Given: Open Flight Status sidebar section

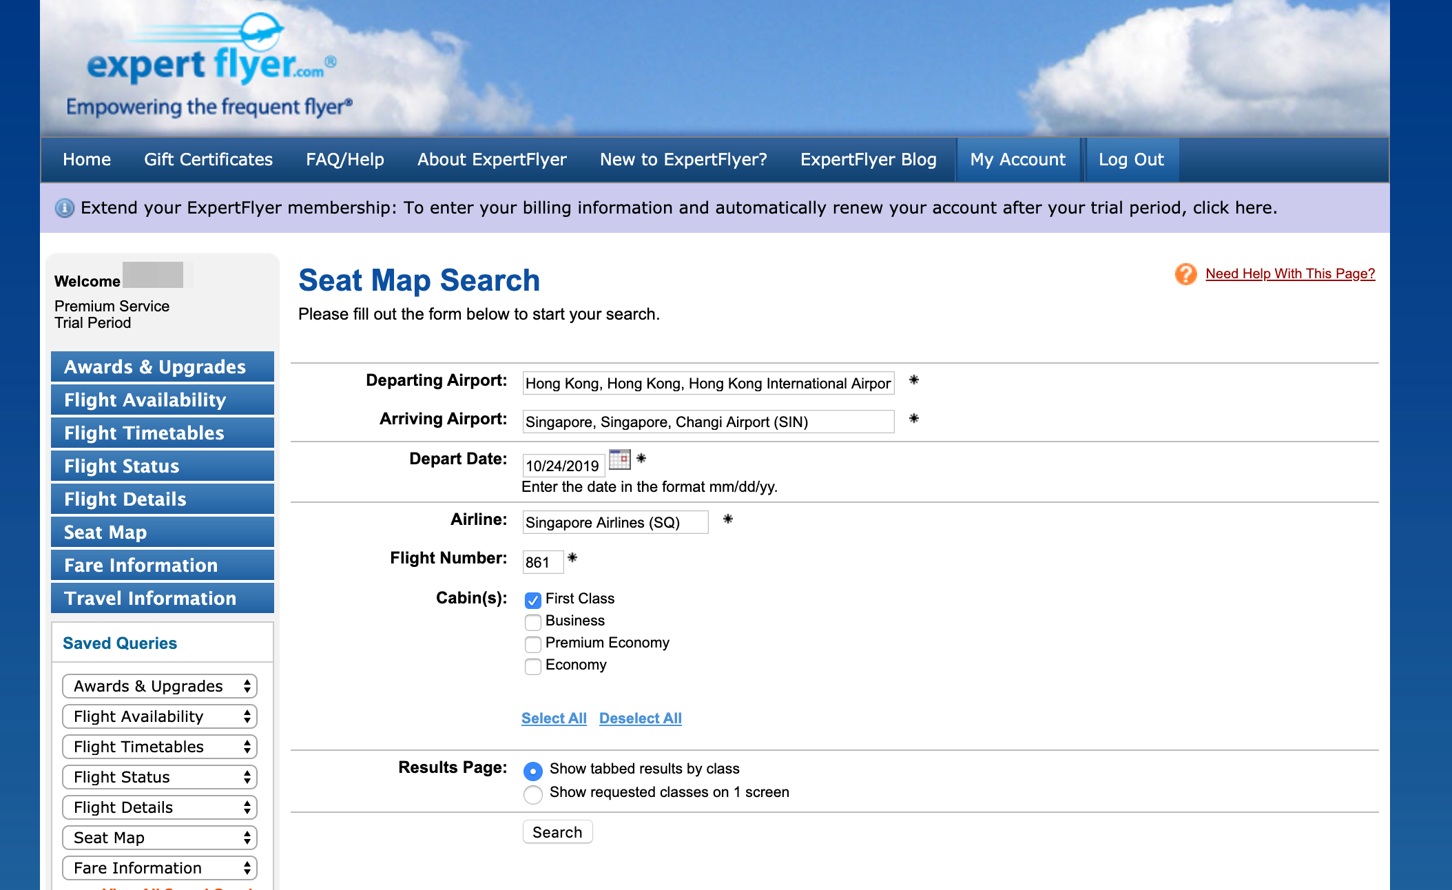Looking at the screenshot, I should click(x=163, y=466).
